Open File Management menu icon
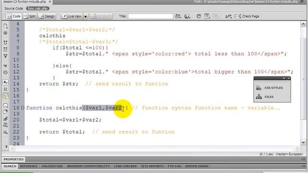The height and width of the screenshot is (173, 308). [178, 16]
